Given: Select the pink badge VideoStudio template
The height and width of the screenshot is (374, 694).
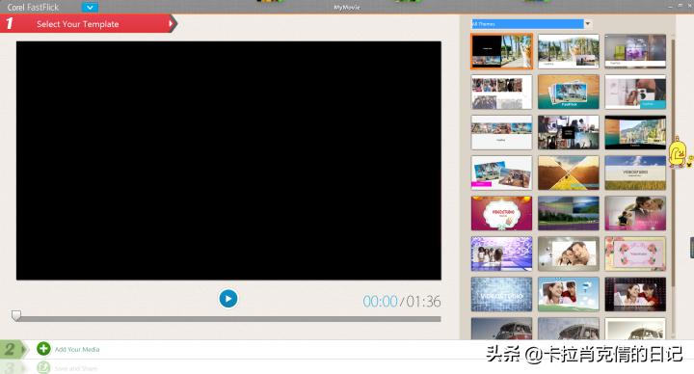Looking at the screenshot, I should pos(501,213).
